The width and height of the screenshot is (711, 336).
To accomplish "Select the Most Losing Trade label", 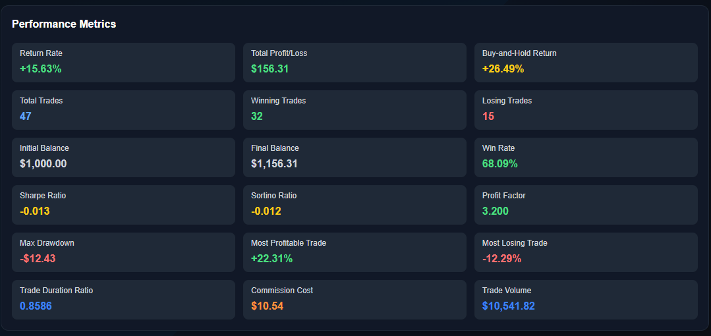I will 515,243.
